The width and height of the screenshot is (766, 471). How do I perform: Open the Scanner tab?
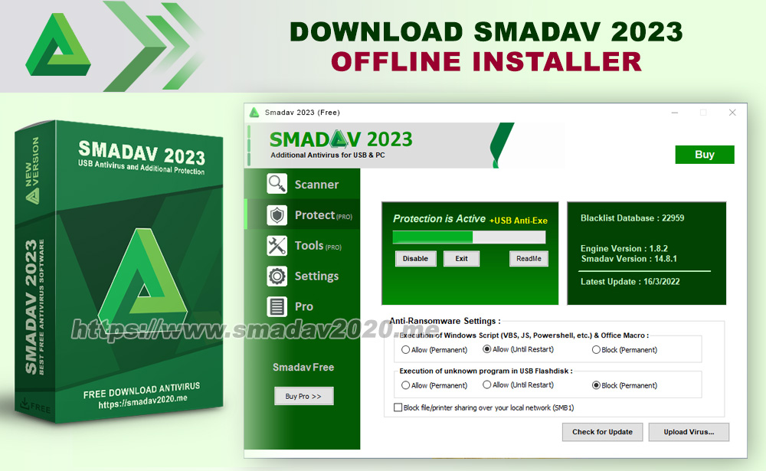(303, 185)
